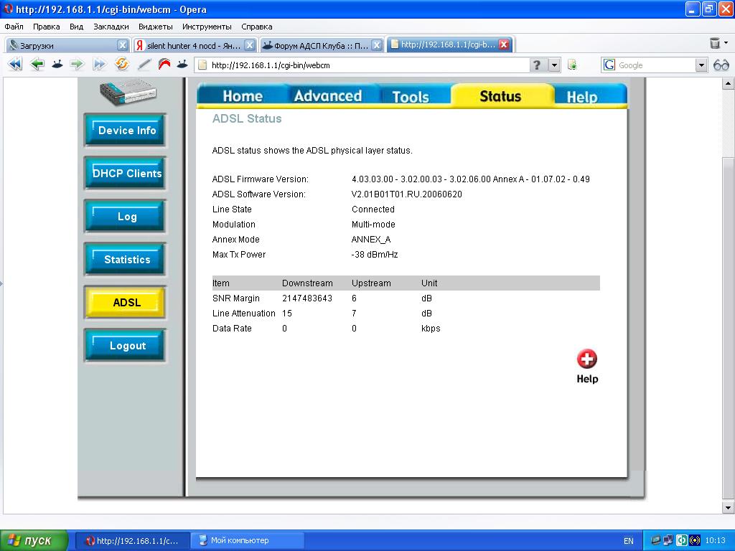Click the EN language indicator in taskbar

(x=628, y=541)
